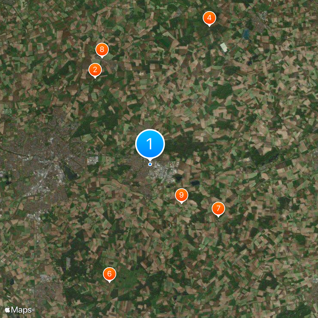Click the blue rectangular pond near pin 4
Viewport: 318px width, 318px height.
tap(246, 34)
